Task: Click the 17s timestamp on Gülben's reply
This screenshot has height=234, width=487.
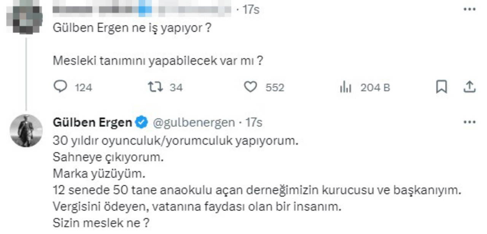Action: tap(254, 122)
